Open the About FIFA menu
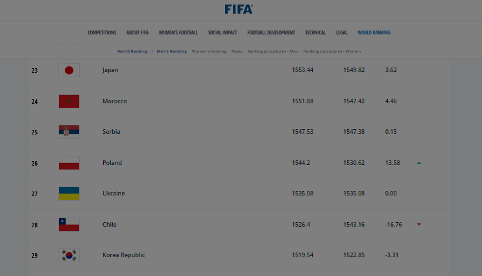The width and height of the screenshot is (482, 276). coord(138,32)
